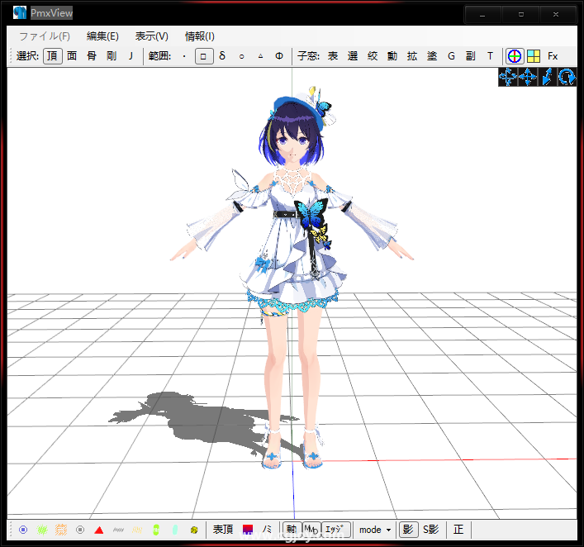Click the Fx button in top toolbar
This screenshot has width=584, height=547.
(553, 56)
